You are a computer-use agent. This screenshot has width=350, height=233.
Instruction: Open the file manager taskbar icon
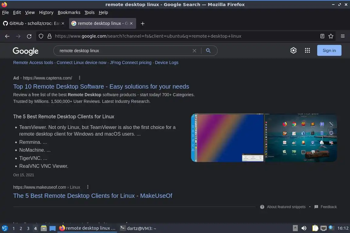(44, 228)
